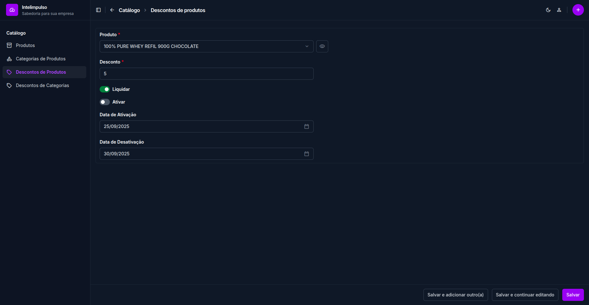Open the user account icon

click(559, 10)
